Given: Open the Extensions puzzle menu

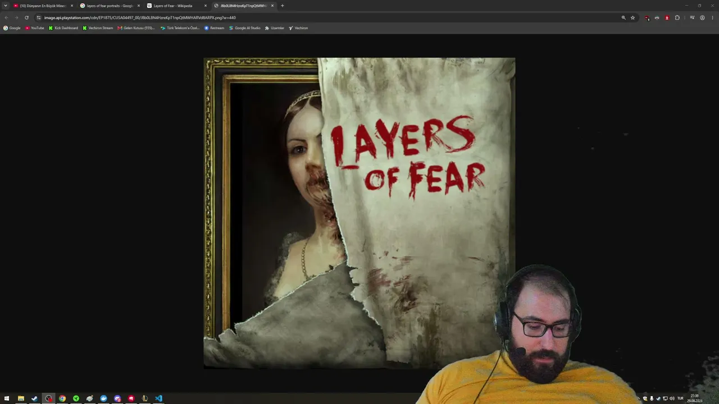Looking at the screenshot, I should point(677,17).
